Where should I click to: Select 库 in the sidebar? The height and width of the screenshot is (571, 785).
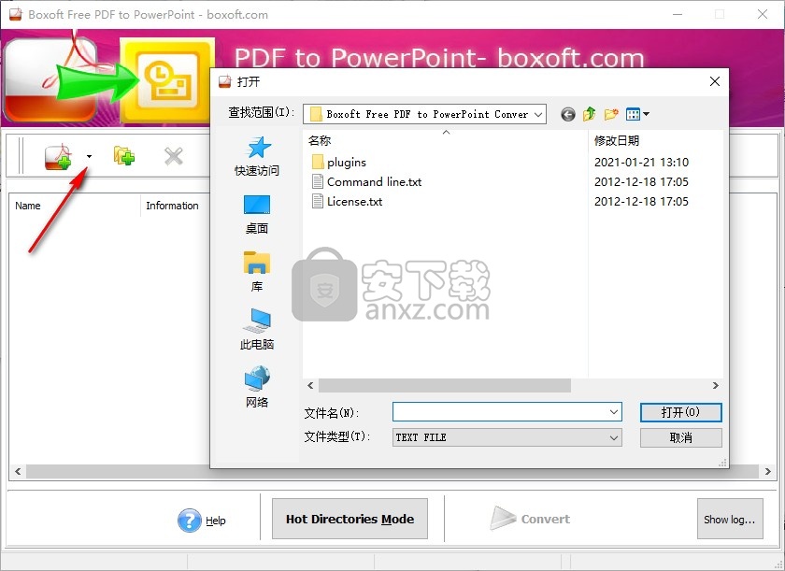click(257, 272)
